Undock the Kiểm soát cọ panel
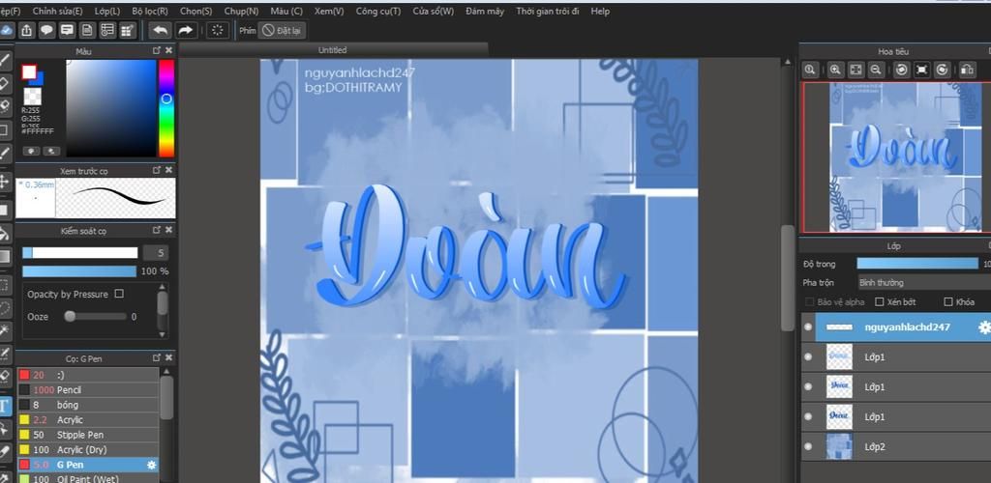 156,230
